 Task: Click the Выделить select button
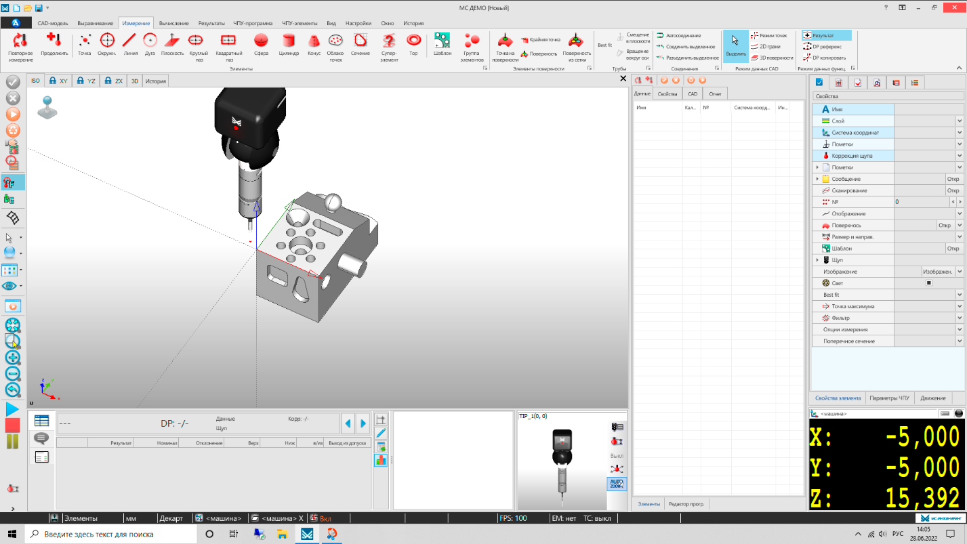pos(735,46)
